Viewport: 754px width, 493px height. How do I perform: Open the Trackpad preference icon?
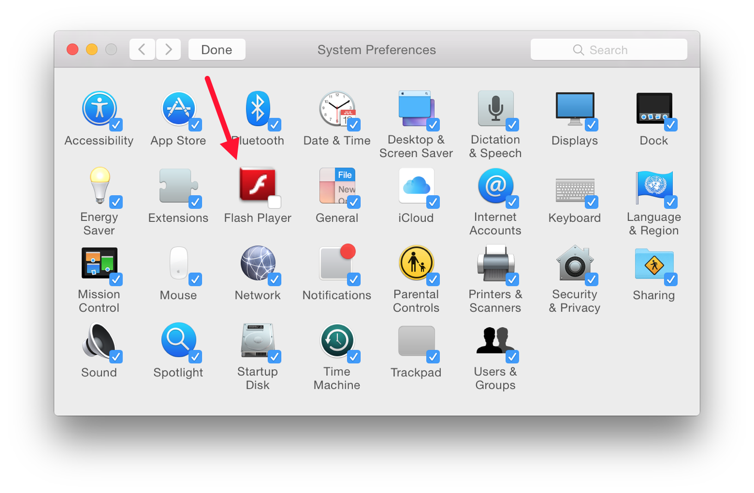pyautogui.click(x=416, y=341)
